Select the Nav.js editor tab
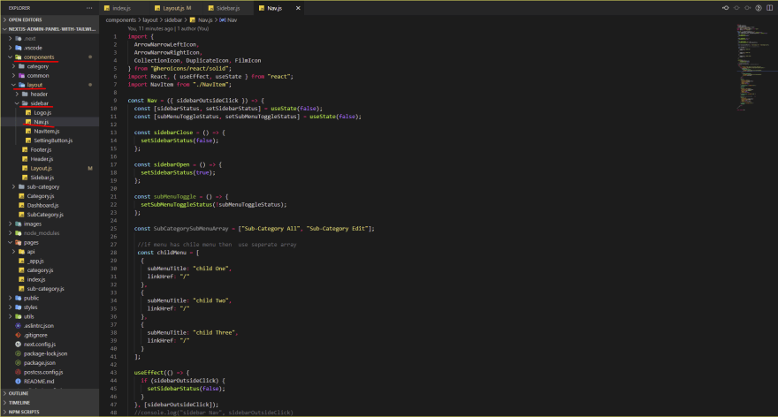 click(x=274, y=8)
